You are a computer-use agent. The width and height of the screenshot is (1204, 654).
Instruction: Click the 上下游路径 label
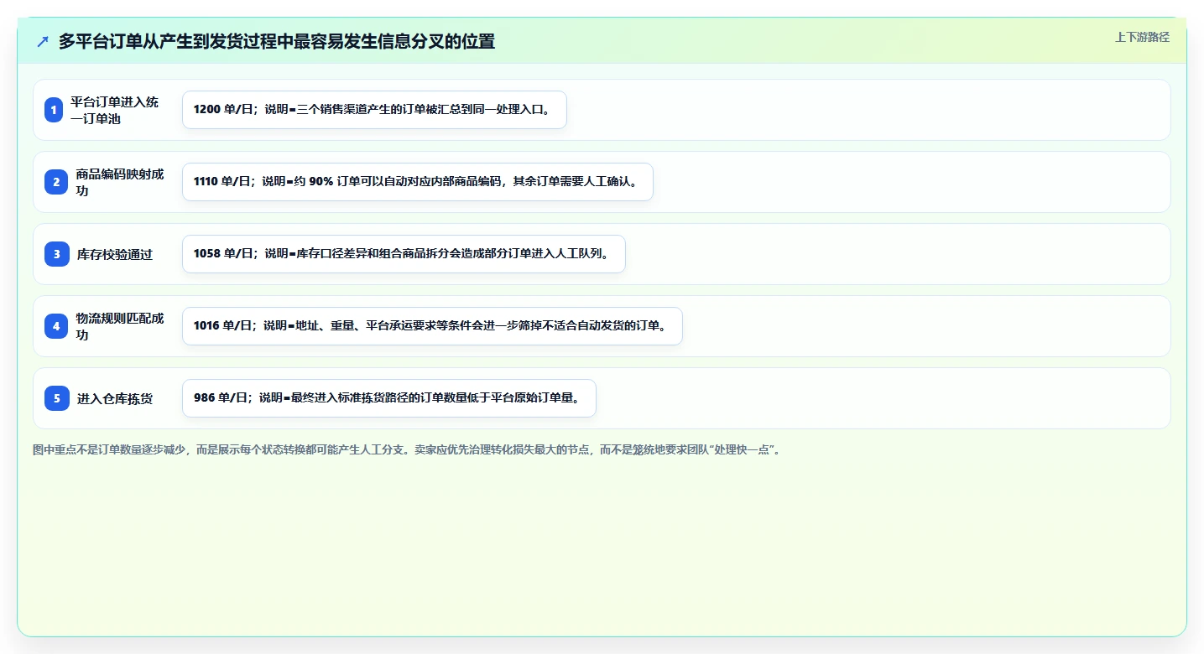(1142, 37)
